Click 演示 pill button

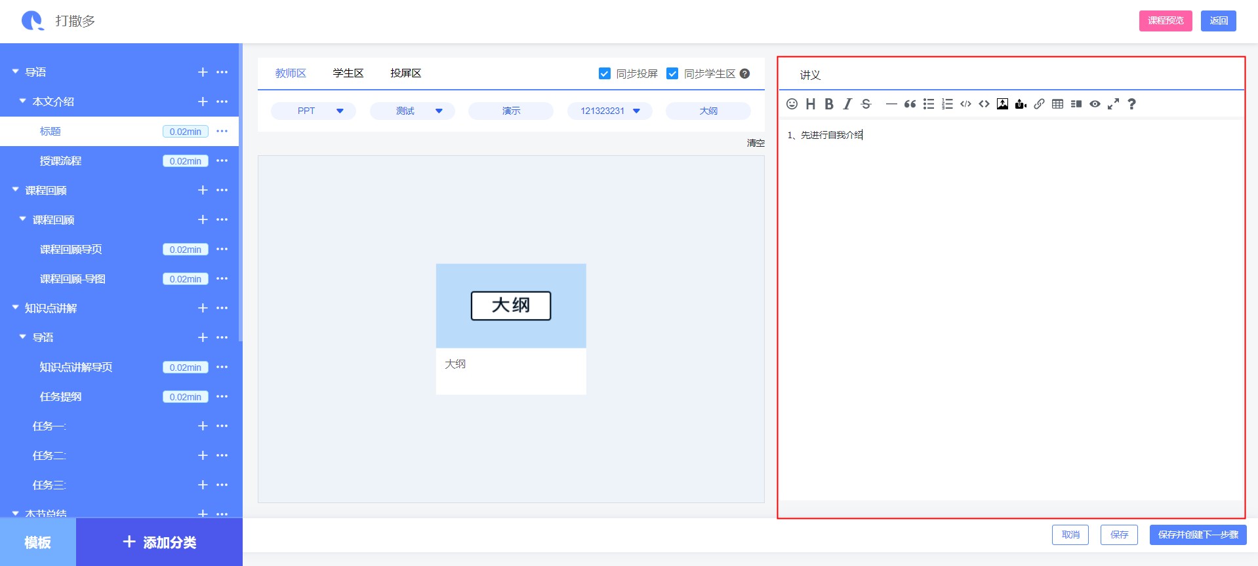point(511,111)
